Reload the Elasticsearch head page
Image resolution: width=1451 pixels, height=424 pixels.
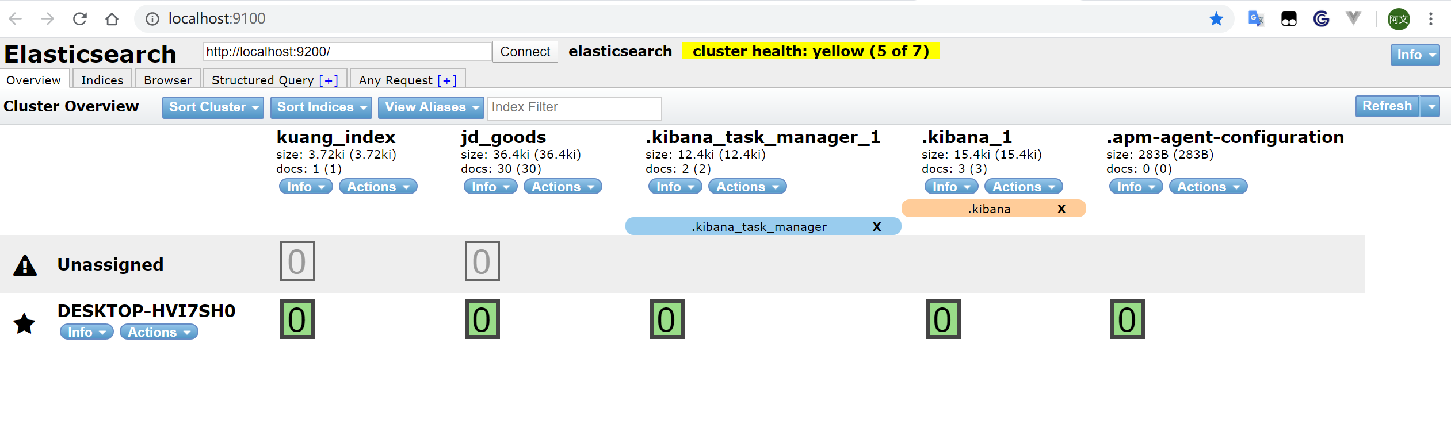tap(79, 18)
